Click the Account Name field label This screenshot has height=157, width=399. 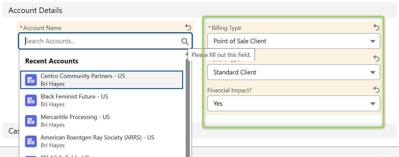click(42, 28)
